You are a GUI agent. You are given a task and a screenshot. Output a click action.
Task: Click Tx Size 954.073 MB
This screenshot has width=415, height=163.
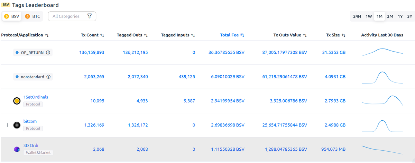tap(333, 149)
